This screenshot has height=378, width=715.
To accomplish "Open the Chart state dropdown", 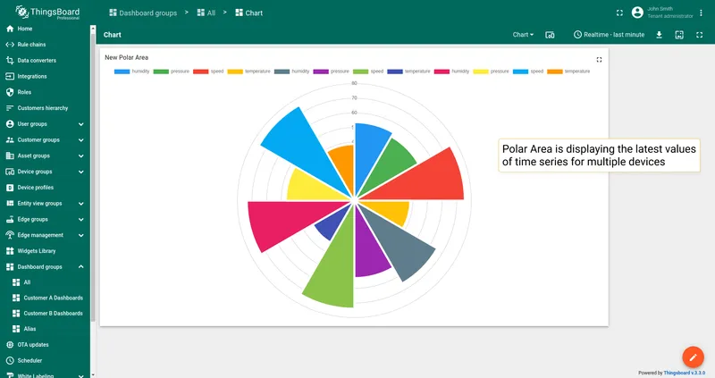I will pos(523,35).
